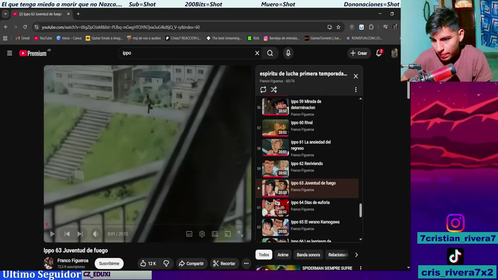Screen dimensions: 498x280
Task: Select the Anime filter chip
Action: point(283,255)
